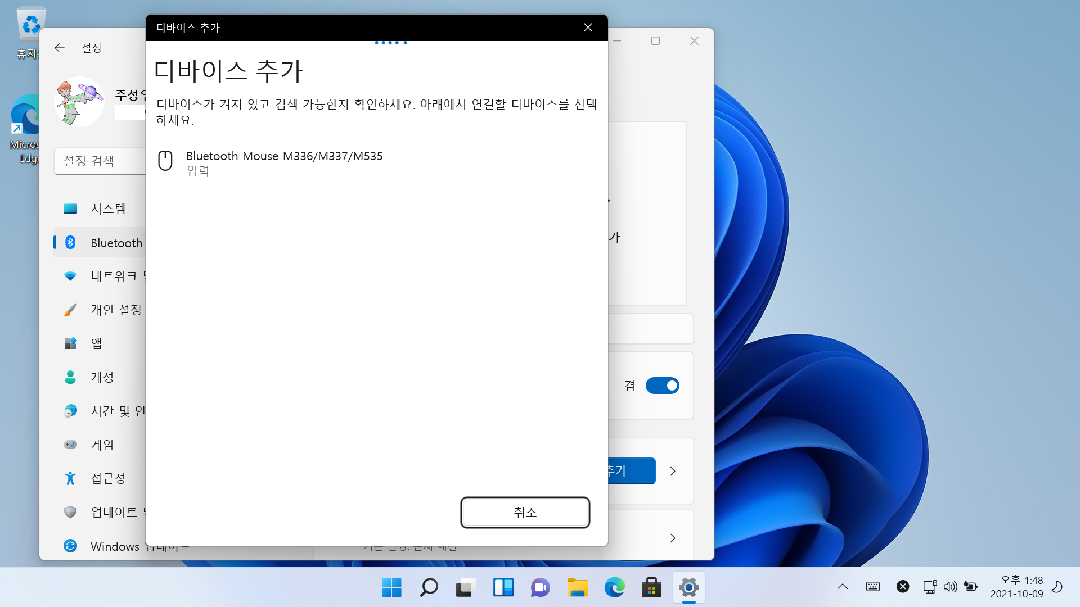
Task: Select the Bluetooth Mouse M336/M337/M535 device
Action: [x=284, y=162]
